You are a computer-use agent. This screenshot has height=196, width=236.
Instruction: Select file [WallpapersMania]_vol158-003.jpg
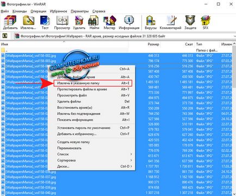(x=31, y=61)
